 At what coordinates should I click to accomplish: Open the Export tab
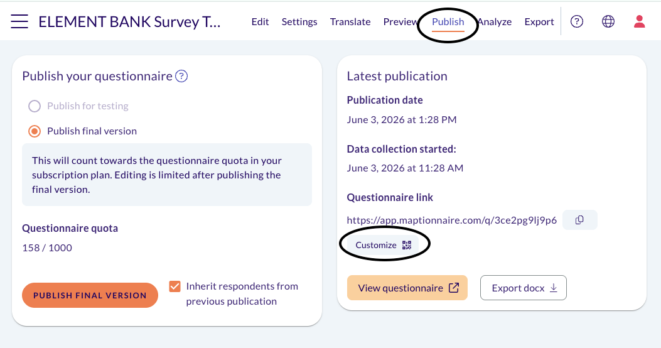pyautogui.click(x=539, y=21)
